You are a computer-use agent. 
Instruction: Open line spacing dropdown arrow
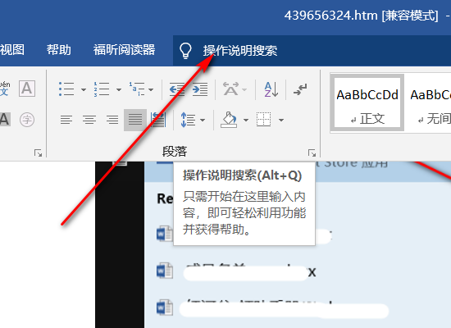[x=203, y=120]
